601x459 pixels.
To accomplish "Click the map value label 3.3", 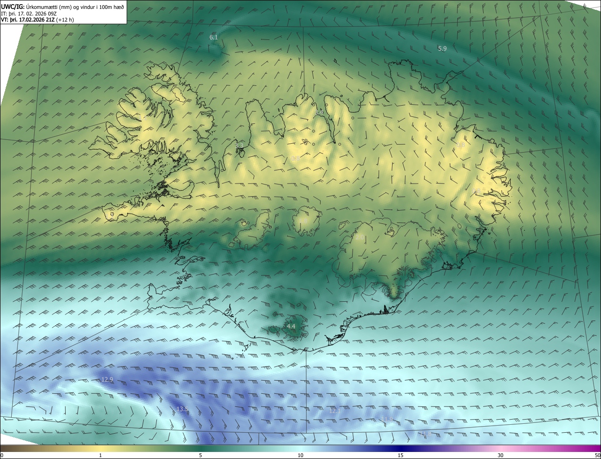I will (239, 145).
